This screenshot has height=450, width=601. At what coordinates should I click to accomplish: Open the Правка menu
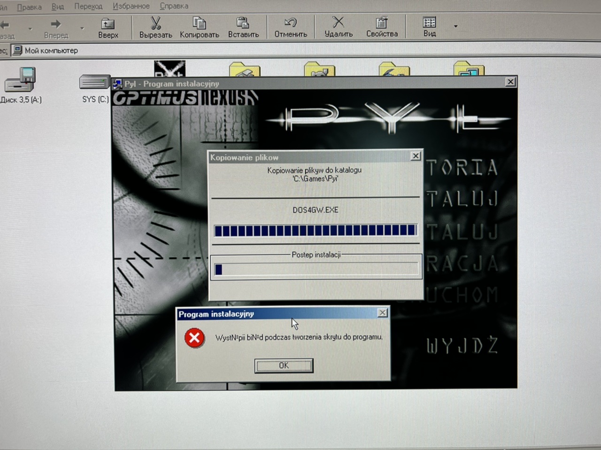click(29, 7)
